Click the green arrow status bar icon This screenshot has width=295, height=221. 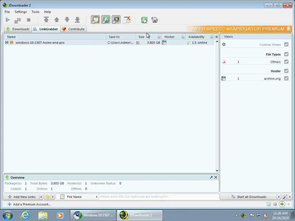[x=282, y=204]
